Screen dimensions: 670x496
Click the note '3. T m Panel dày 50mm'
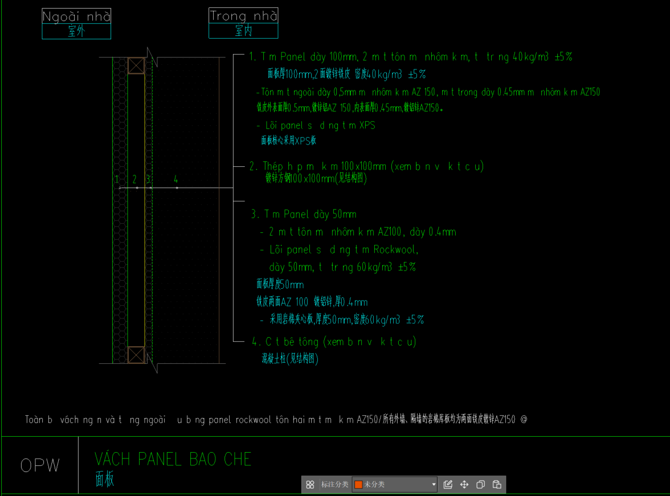(304, 214)
